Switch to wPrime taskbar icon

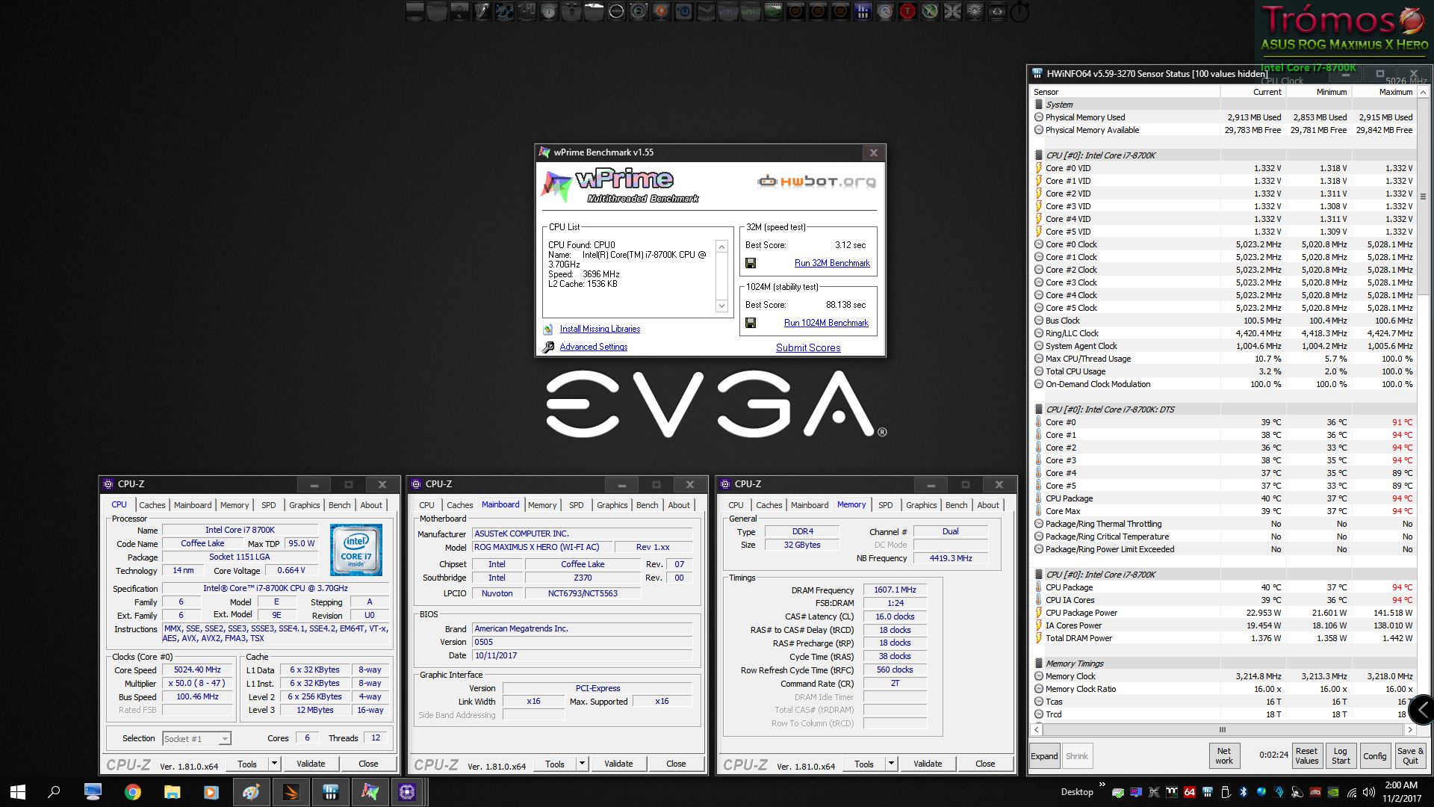(x=370, y=792)
